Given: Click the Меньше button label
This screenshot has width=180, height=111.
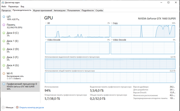Looking at the screenshot, I should (9, 107).
